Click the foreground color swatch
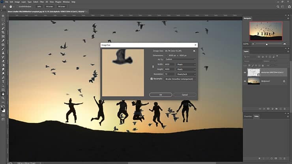The width and height of the screenshot is (292, 164). [2, 109]
